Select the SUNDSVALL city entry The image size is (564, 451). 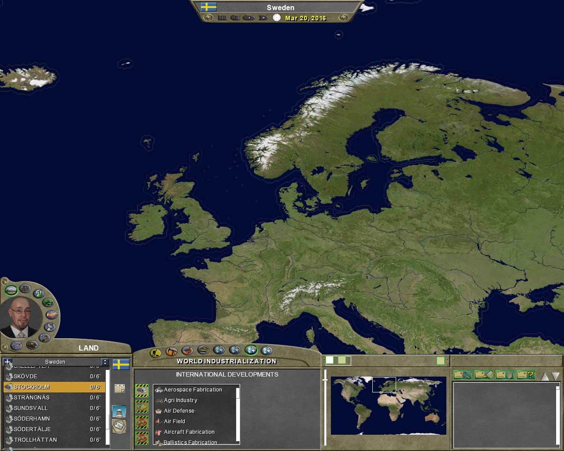pos(31,408)
